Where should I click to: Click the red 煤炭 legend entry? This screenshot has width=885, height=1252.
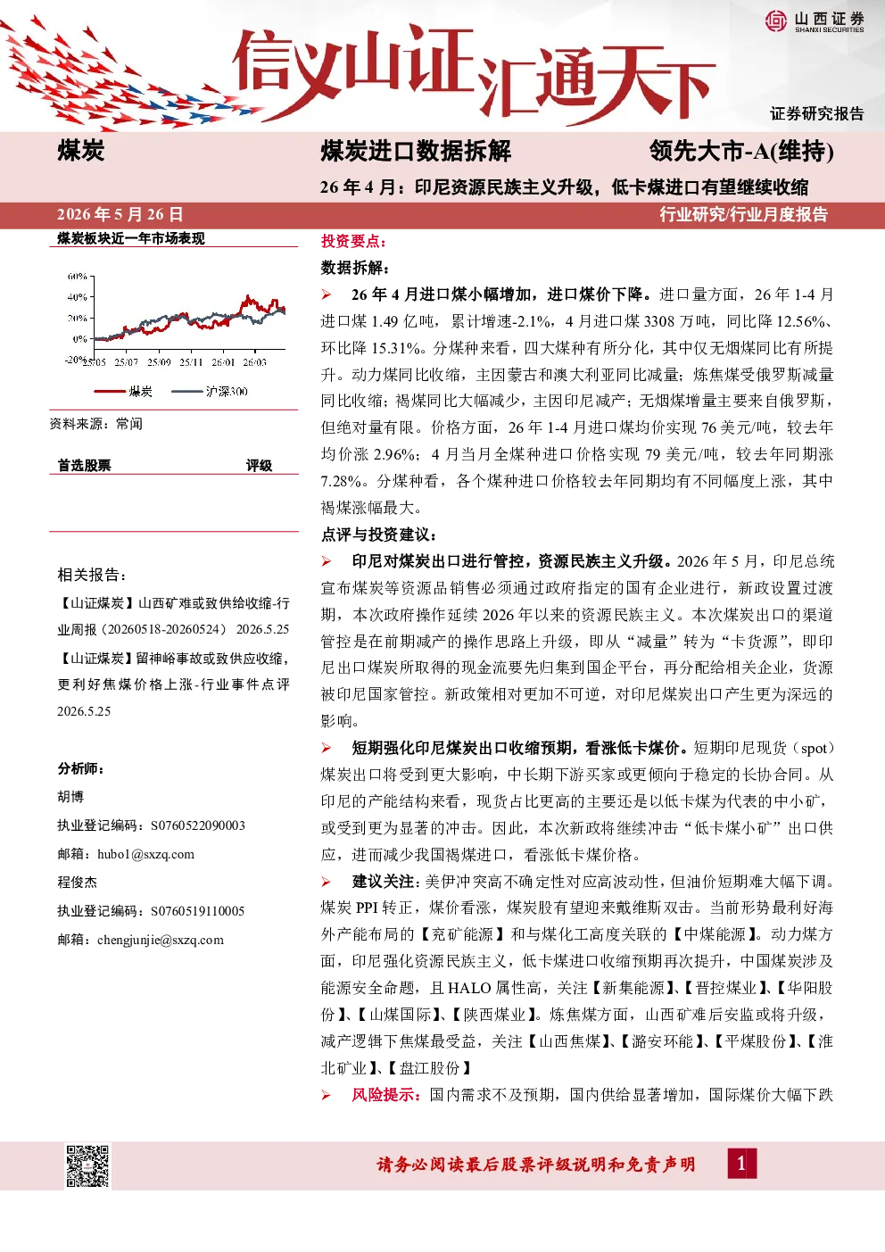pyautogui.click(x=125, y=391)
